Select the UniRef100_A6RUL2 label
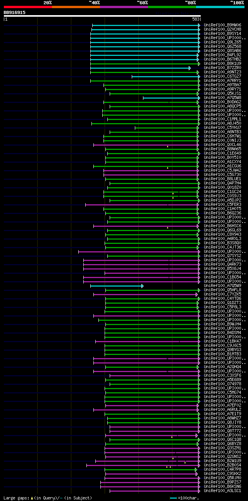248x501 pixels. click(222, 409)
